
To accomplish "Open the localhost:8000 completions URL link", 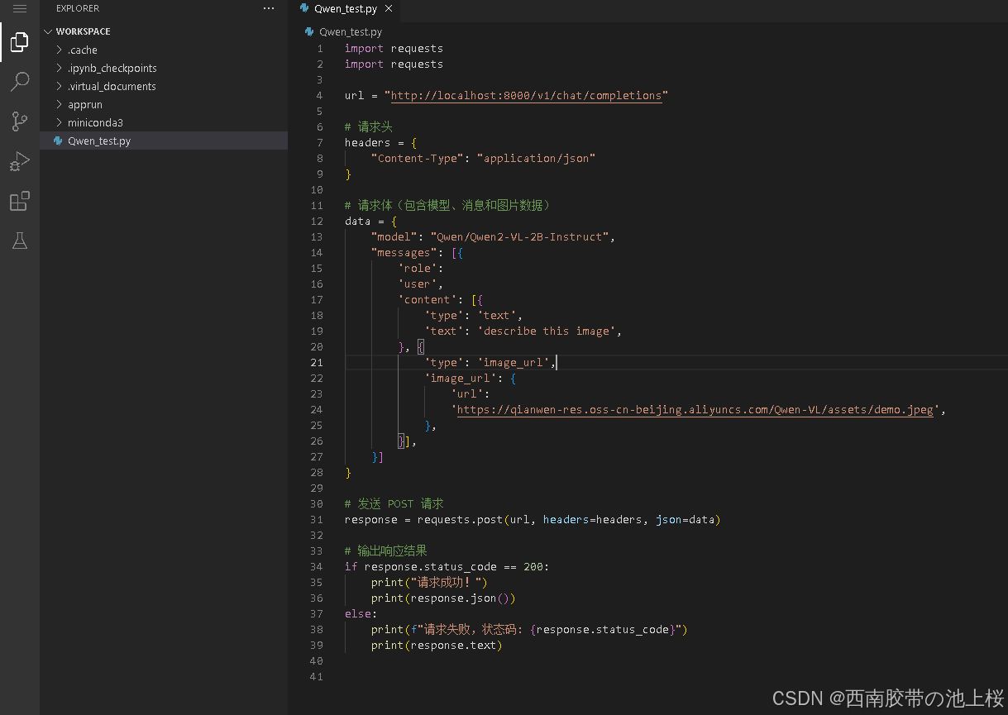I will [526, 96].
